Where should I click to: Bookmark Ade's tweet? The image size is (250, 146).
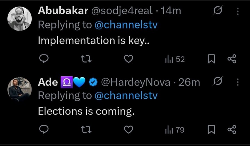point(211,130)
